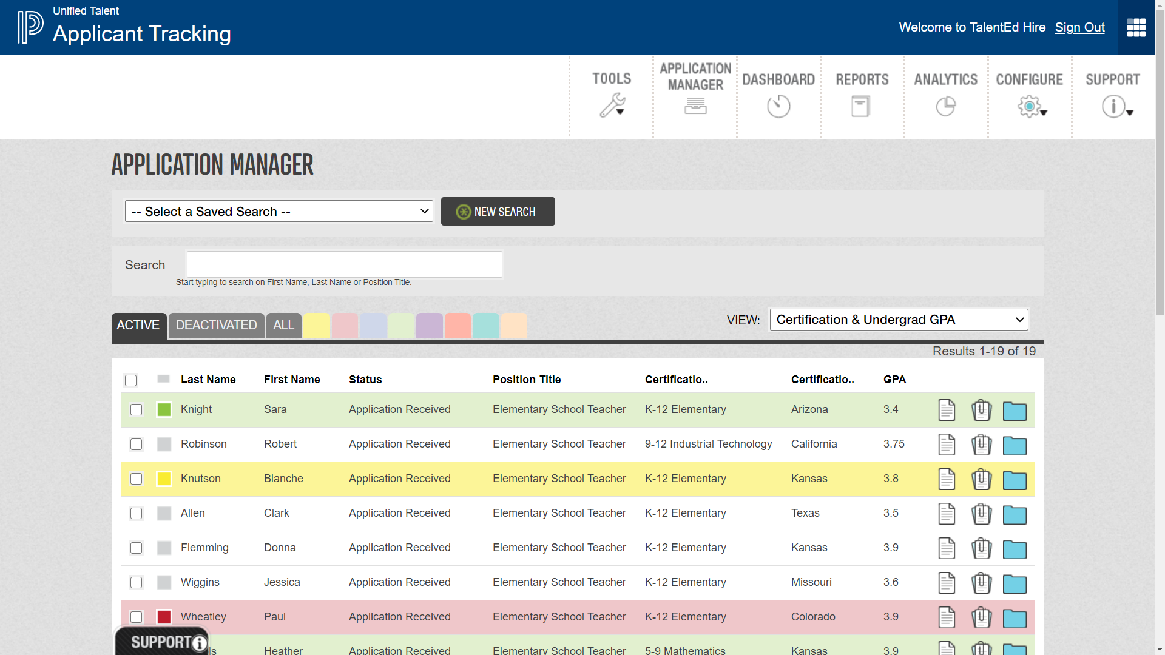Open Configure using the gear icon
The height and width of the screenshot is (655, 1165).
point(1029,106)
